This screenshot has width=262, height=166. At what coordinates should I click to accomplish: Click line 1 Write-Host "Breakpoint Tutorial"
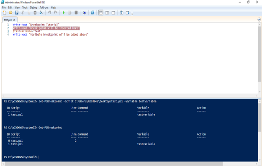point(36,25)
